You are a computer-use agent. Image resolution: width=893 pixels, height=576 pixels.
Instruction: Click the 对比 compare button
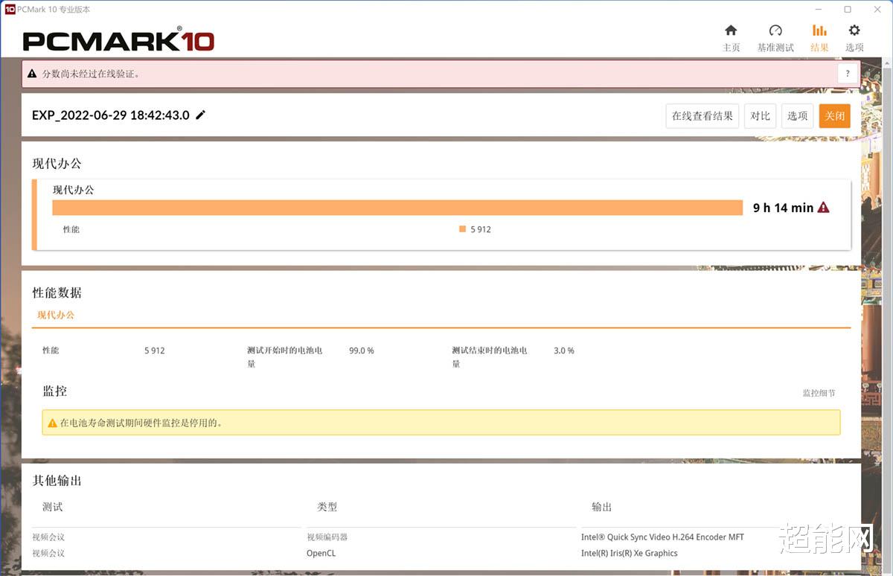tap(760, 116)
